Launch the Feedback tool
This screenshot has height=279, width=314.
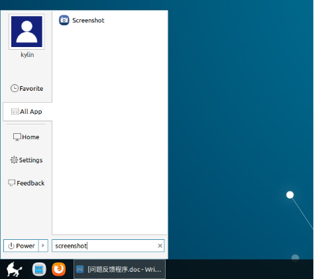(26, 183)
